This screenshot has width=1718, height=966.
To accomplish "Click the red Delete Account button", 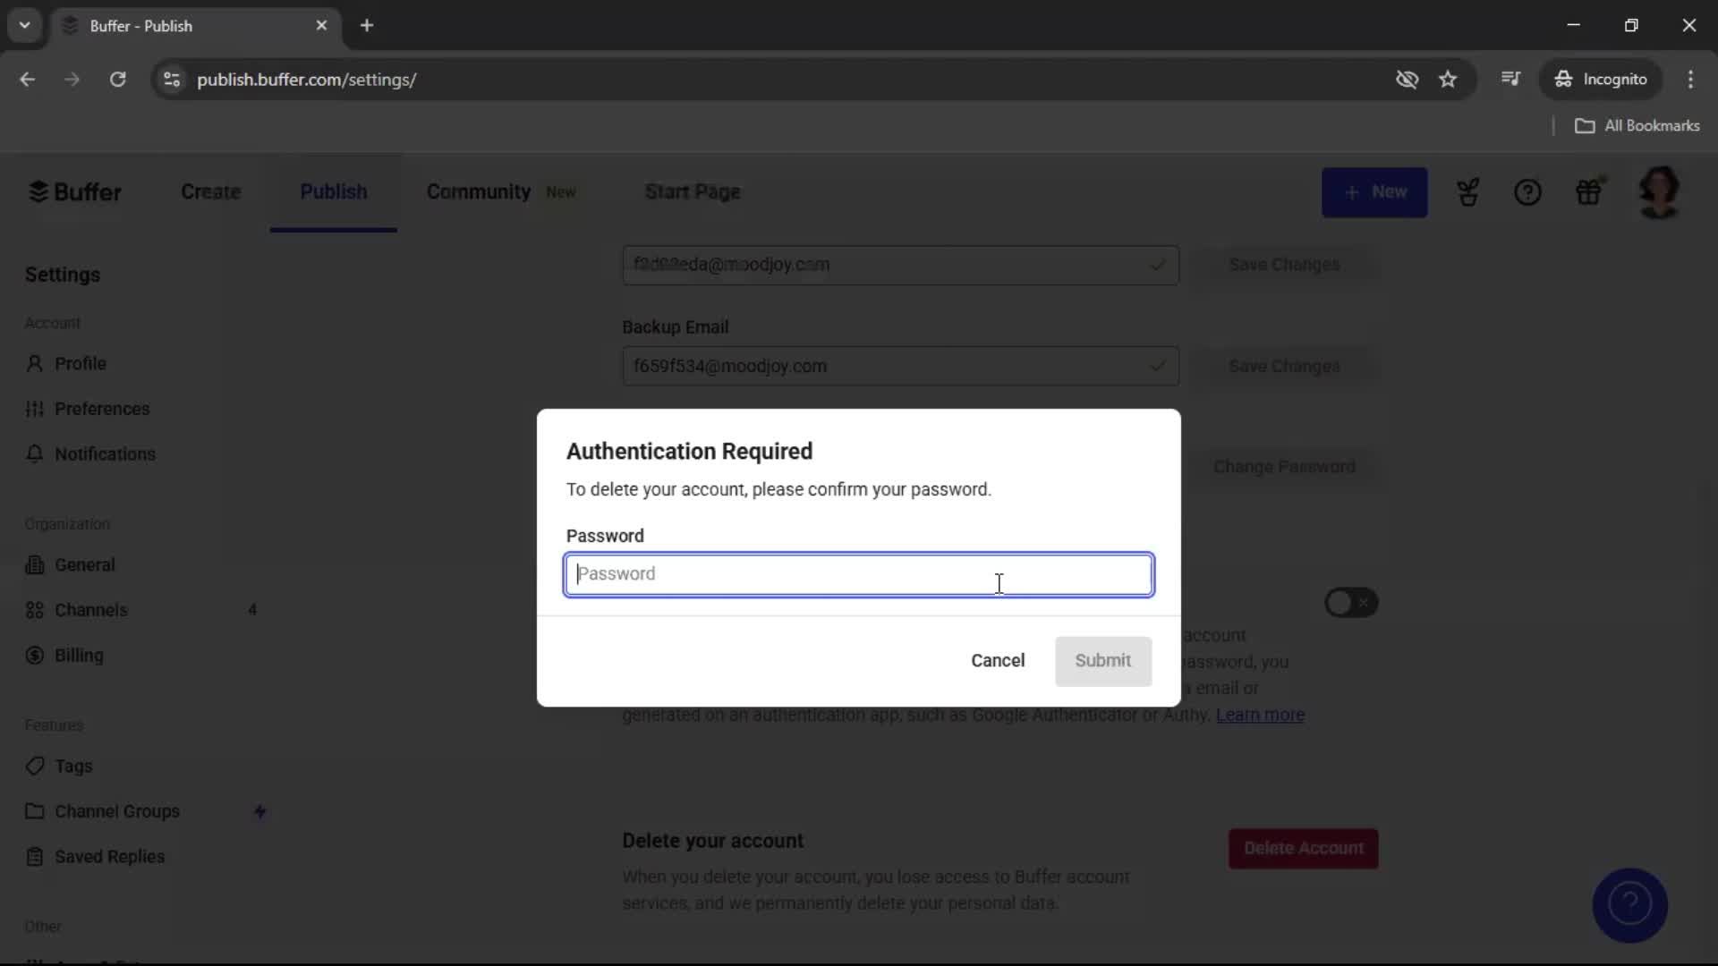I will [1303, 848].
